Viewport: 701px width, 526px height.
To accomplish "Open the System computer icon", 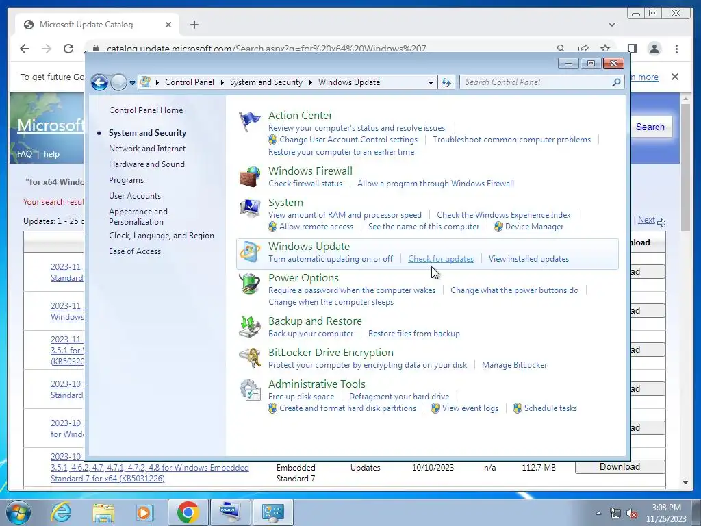I will coord(249,208).
